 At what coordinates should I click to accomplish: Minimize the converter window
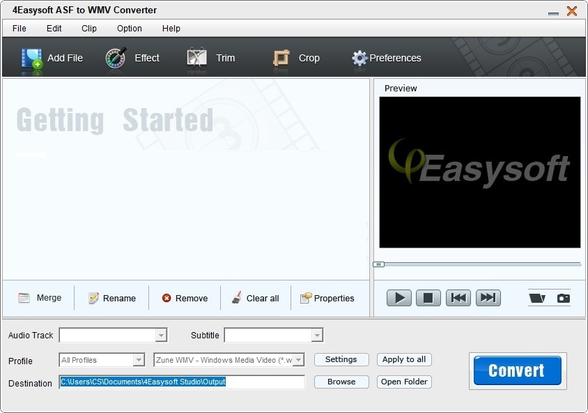click(x=553, y=13)
